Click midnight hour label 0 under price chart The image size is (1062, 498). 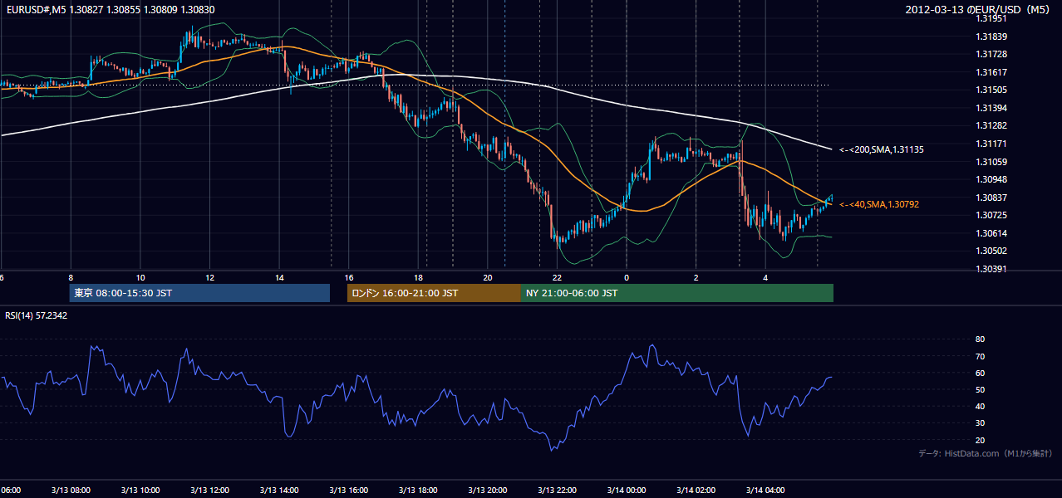coord(627,277)
